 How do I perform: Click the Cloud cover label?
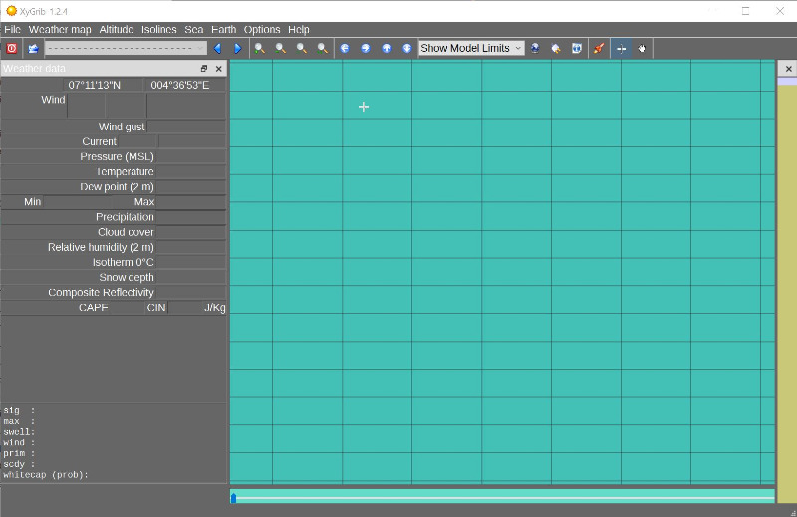126,232
